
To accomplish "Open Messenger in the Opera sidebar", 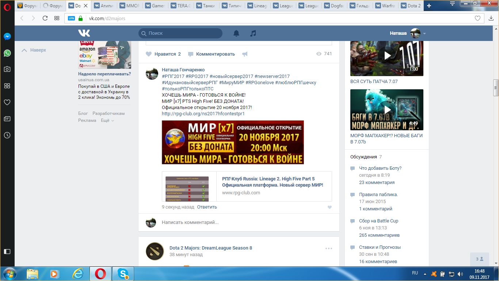I will click(7, 37).
